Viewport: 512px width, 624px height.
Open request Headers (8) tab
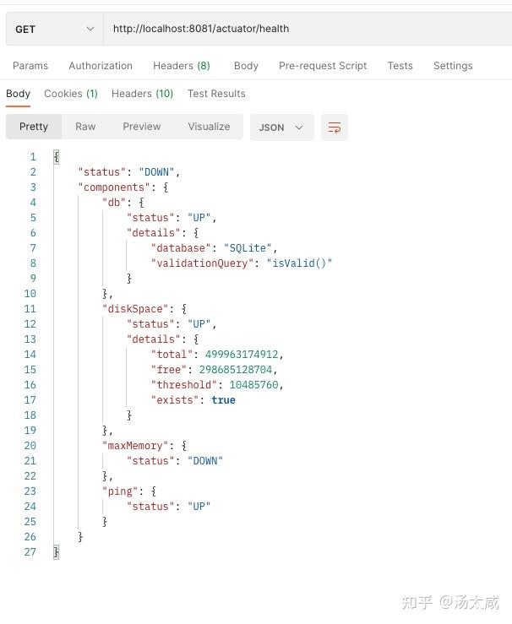coord(182,66)
